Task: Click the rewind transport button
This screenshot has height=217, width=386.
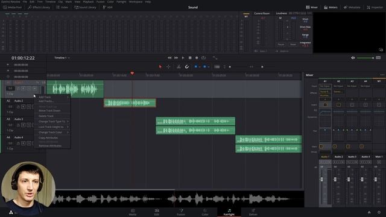Action: [x=169, y=58]
